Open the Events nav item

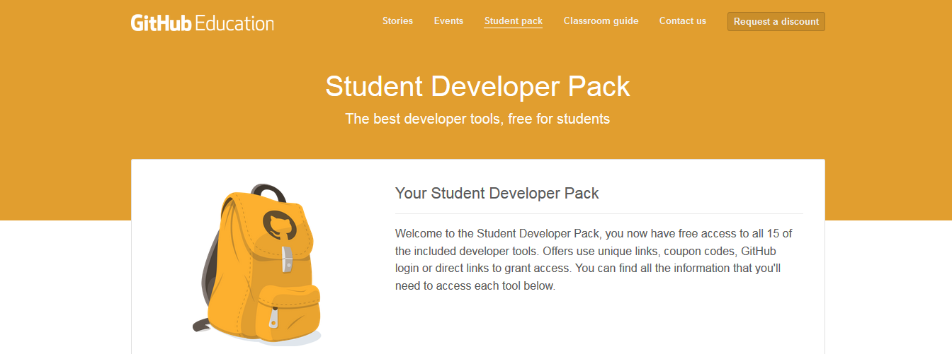448,21
